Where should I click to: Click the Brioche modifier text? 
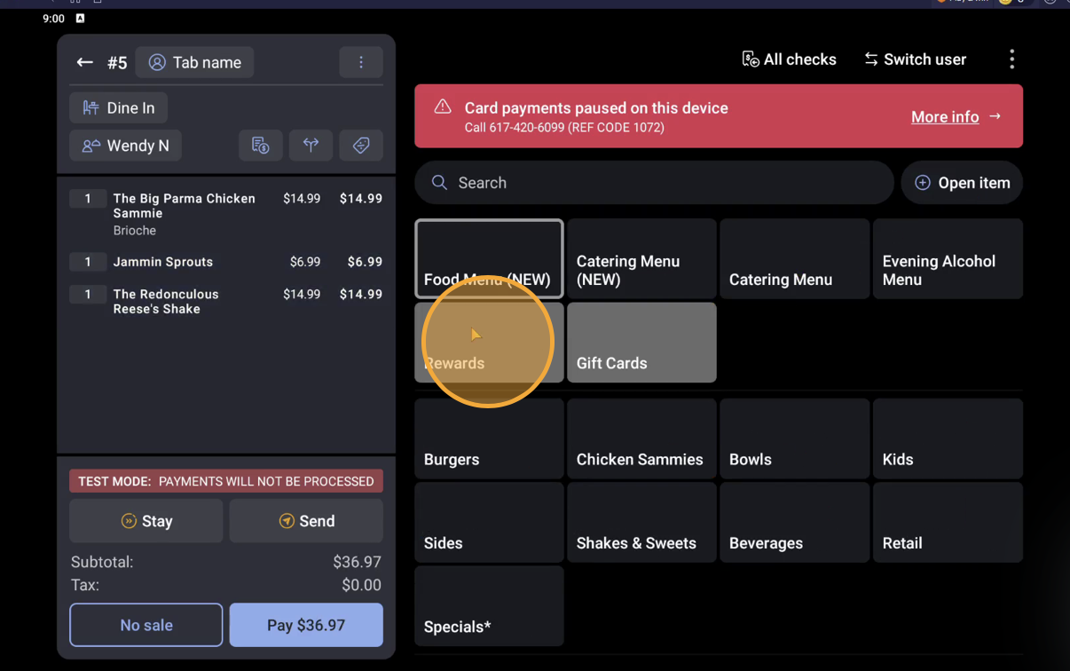(x=135, y=230)
